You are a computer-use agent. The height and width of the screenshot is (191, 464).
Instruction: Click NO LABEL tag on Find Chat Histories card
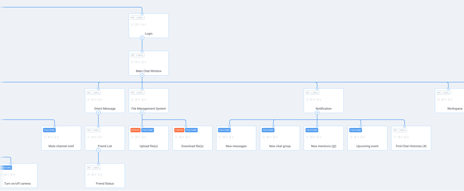(x=400, y=130)
